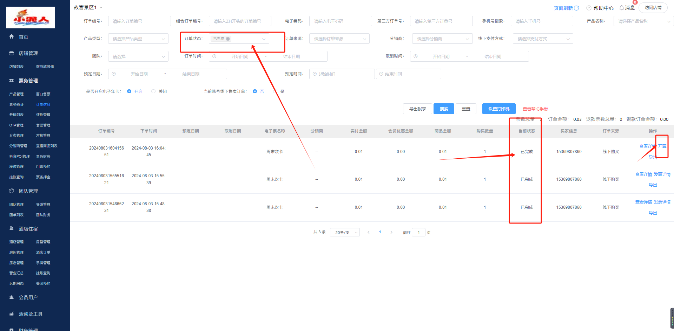674x331 pixels.
Task: Select 关闭 for electronic annual card
Action: pyautogui.click(x=153, y=91)
